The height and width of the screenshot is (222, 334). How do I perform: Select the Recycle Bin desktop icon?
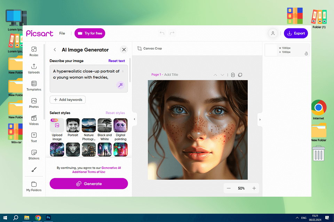pos(318,153)
